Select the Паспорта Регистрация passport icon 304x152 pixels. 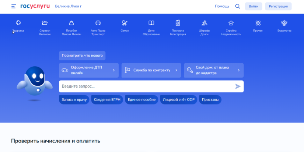click(x=178, y=23)
